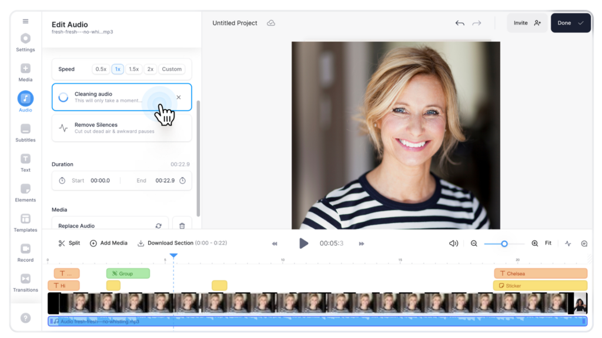The width and height of the screenshot is (602, 338).
Task: Split the clip at the playhead
Action: point(69,243)
